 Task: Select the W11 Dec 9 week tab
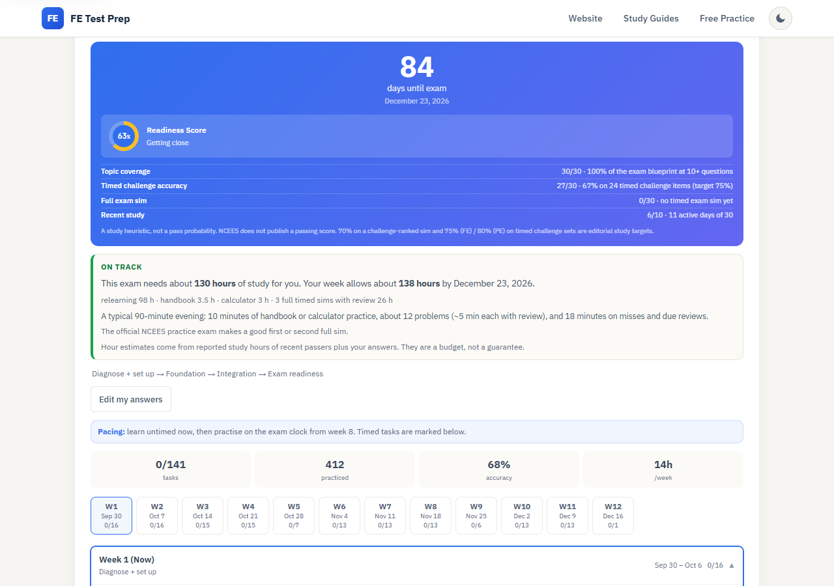pos(568,516)
